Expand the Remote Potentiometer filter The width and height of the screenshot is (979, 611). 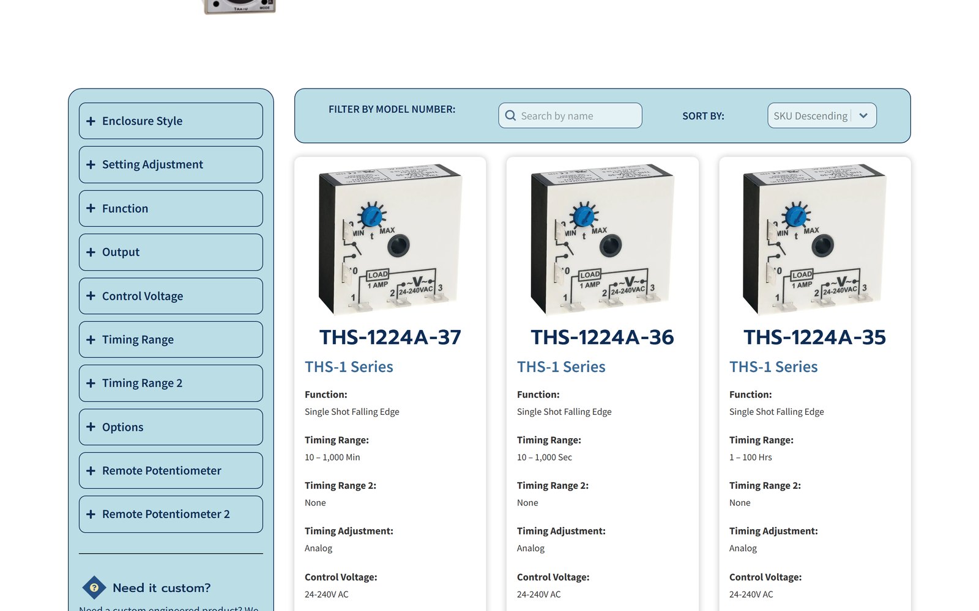[x=171, y=470]
